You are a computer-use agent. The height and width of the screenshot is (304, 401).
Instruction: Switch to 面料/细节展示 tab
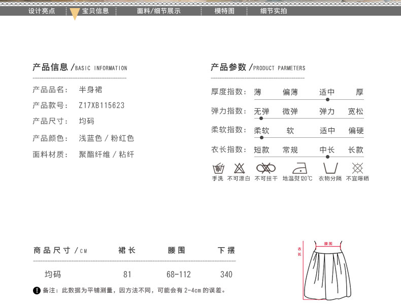pos(158,11)
